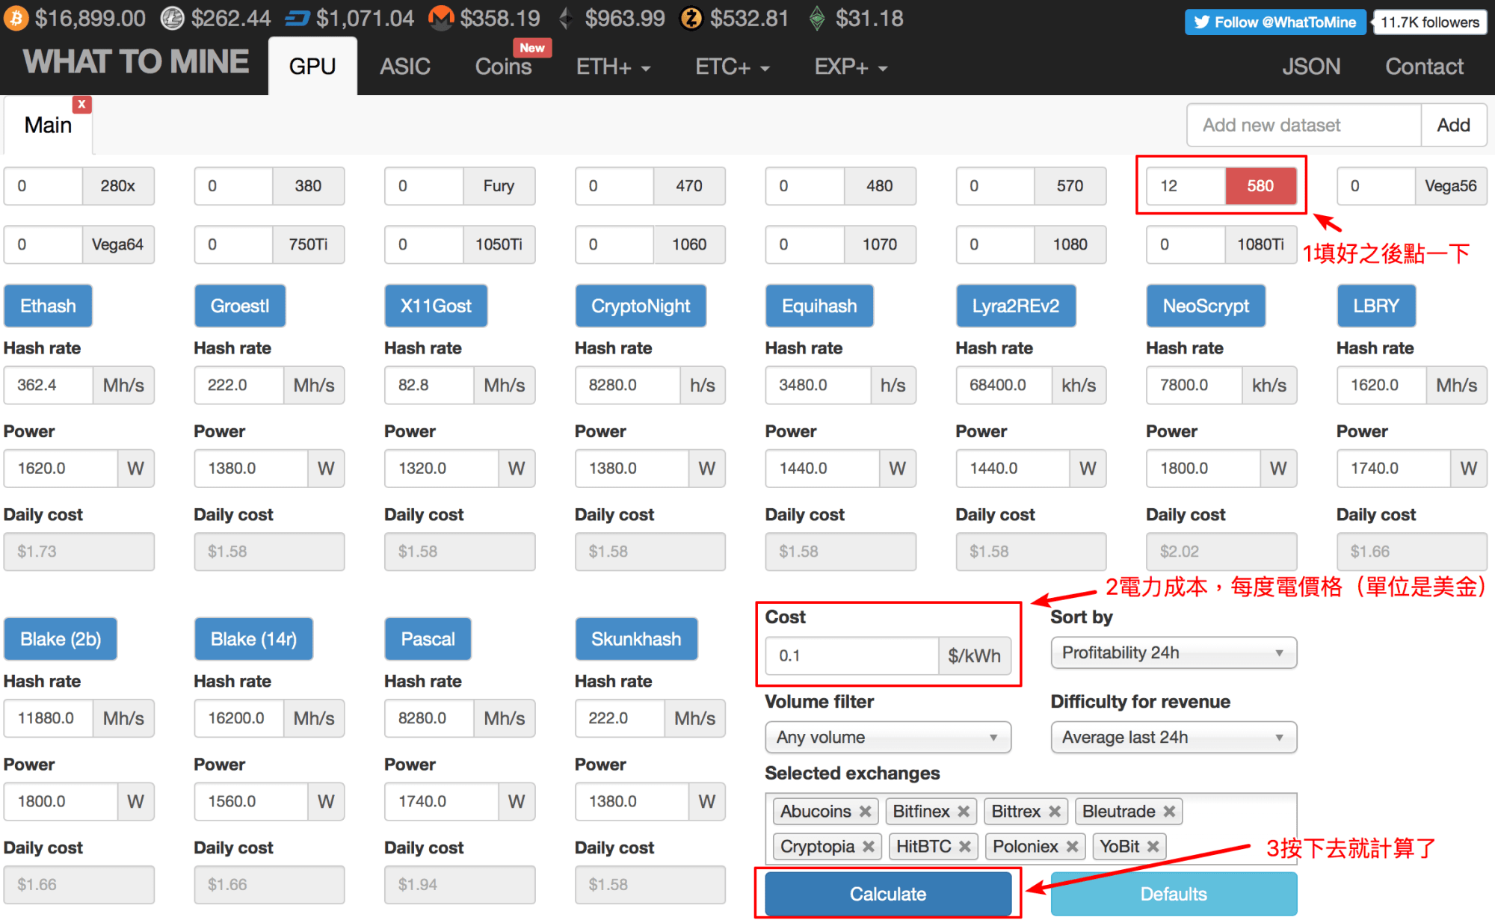Screen dimensions: 1495x920
Task: Open the Volume filter dropdown
Action: (888, 737)
